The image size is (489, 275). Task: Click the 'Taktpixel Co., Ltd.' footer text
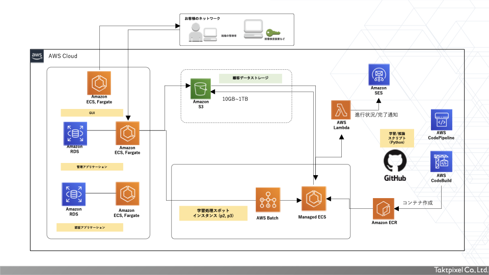coord(461,270)
